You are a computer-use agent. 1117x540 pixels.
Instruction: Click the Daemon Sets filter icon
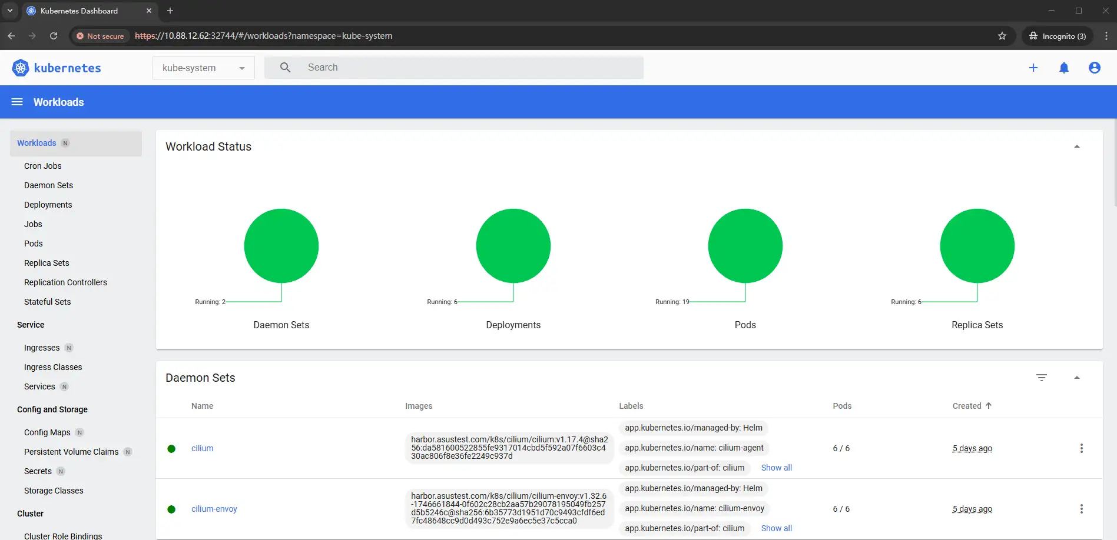(1041, 378)
